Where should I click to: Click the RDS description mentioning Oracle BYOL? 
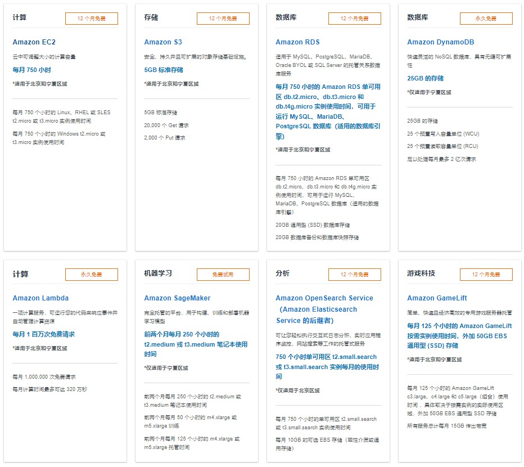[x=328, y=65]
